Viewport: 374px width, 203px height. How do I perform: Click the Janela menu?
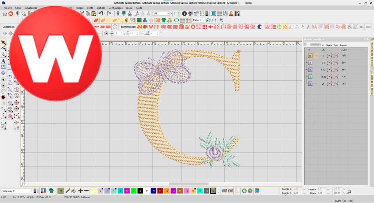pos(129,8)
